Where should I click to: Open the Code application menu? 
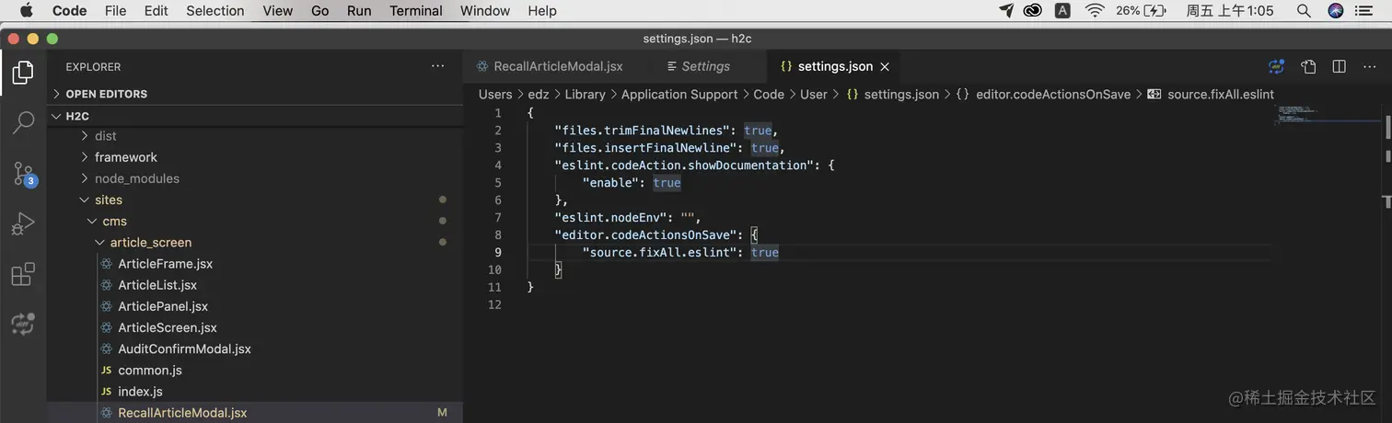(x=70, y=11)
